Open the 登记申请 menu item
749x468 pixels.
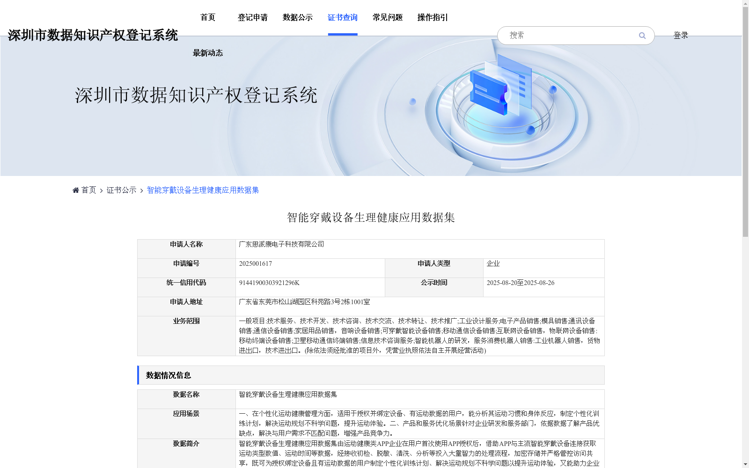click(x=253, y=17)
